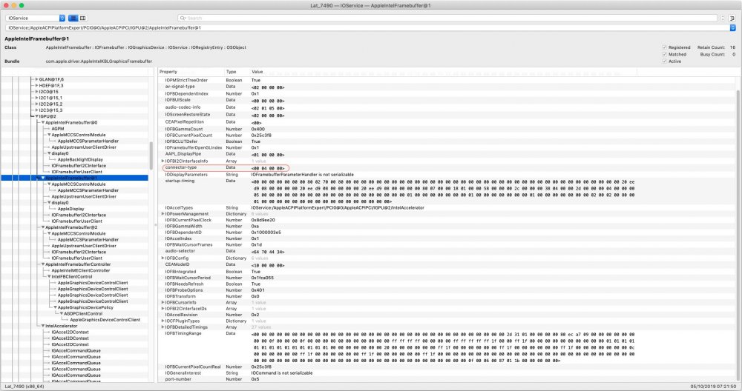Click the magnifier icon in Search field
The image size is (742, 391).
coord(182,17)
